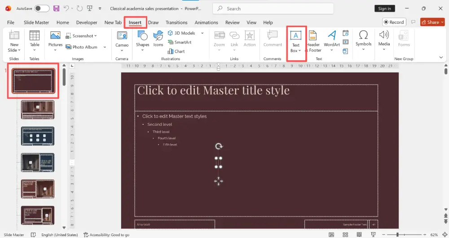This screenshot has width=449, height=238.
Task: Start Slide Show from status bar
Action: point(373,234)
